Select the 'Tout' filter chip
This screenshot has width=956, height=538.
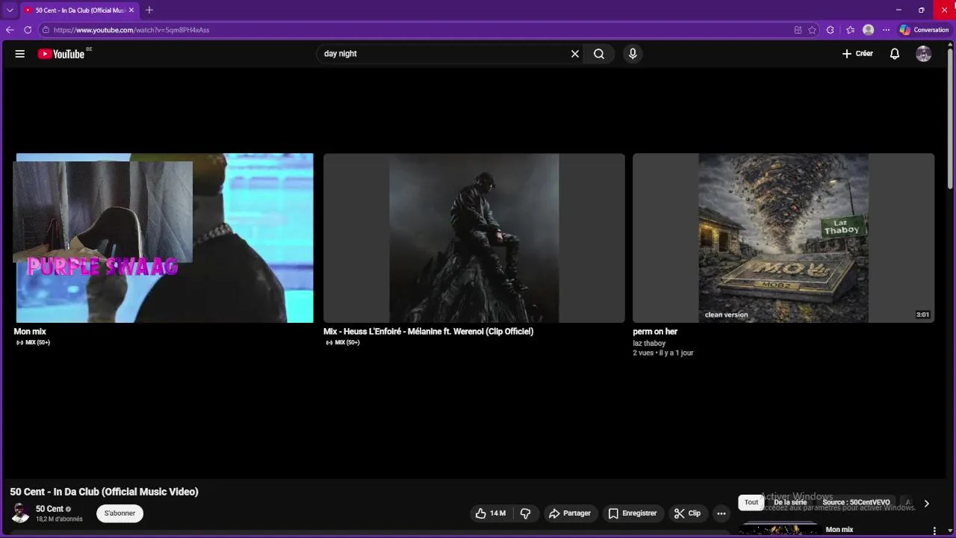pyautogui.click(x=751, y=502)
